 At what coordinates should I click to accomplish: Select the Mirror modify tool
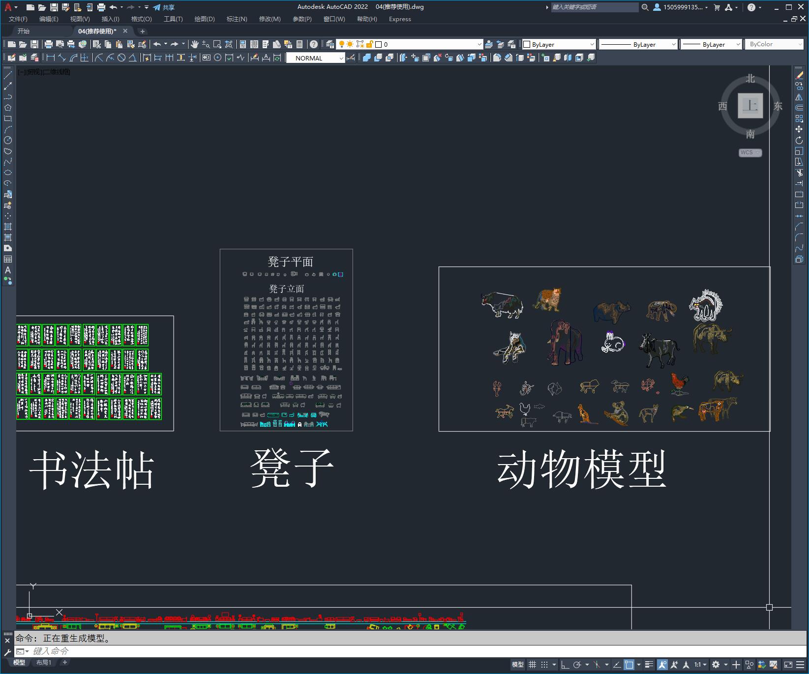799,97
